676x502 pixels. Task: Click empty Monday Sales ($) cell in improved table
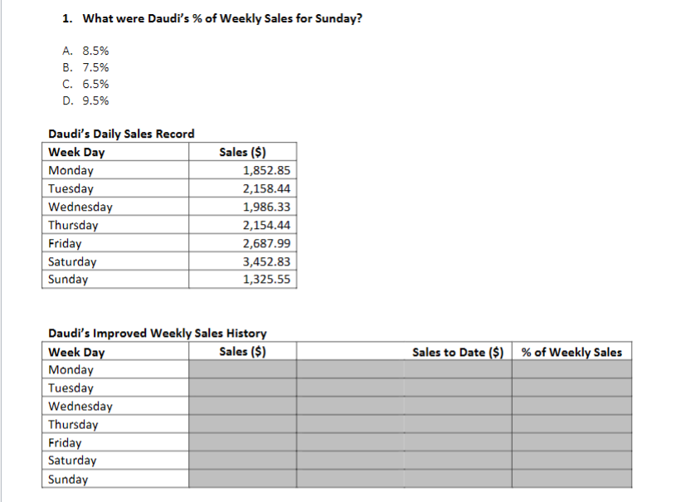(242, 370)
